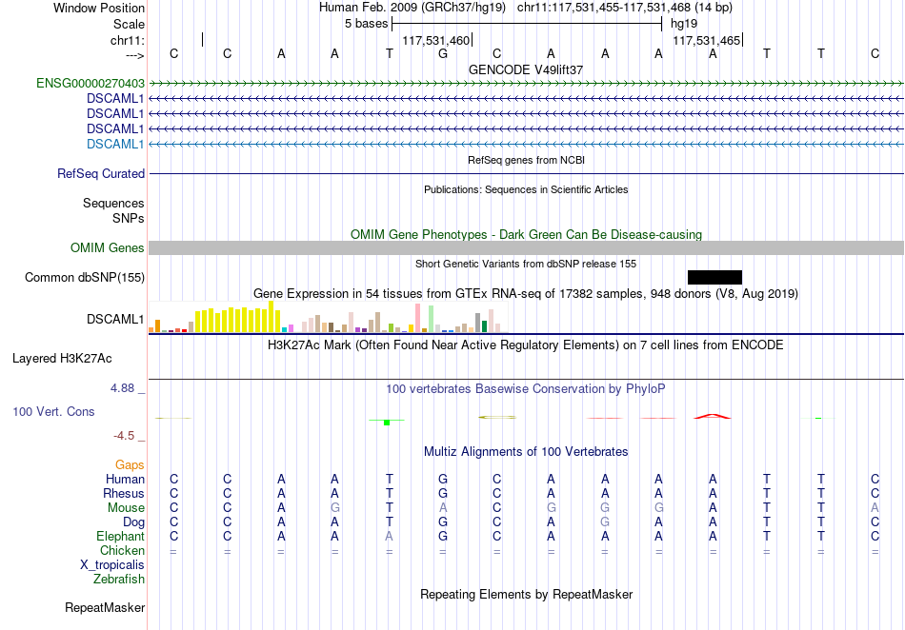Open Multiz Alignments of 100 Vertebrates title

coord(526,452)
